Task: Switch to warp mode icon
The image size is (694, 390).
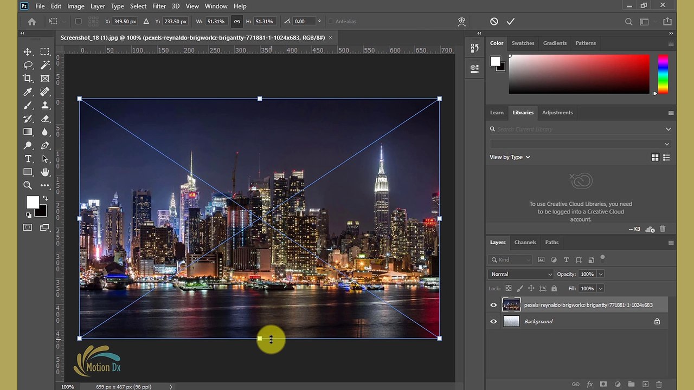Action: (461, 22)
